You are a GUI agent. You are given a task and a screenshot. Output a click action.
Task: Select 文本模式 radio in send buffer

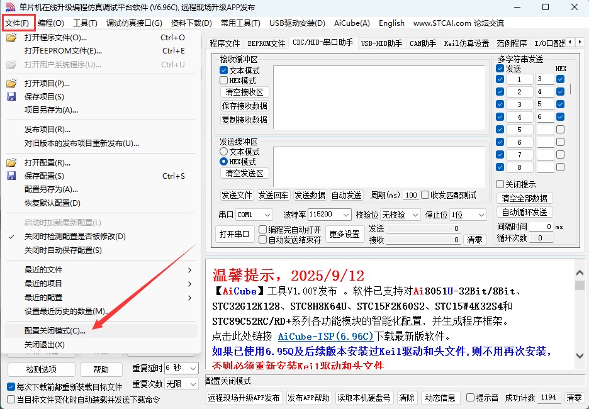tap(223, 152)
